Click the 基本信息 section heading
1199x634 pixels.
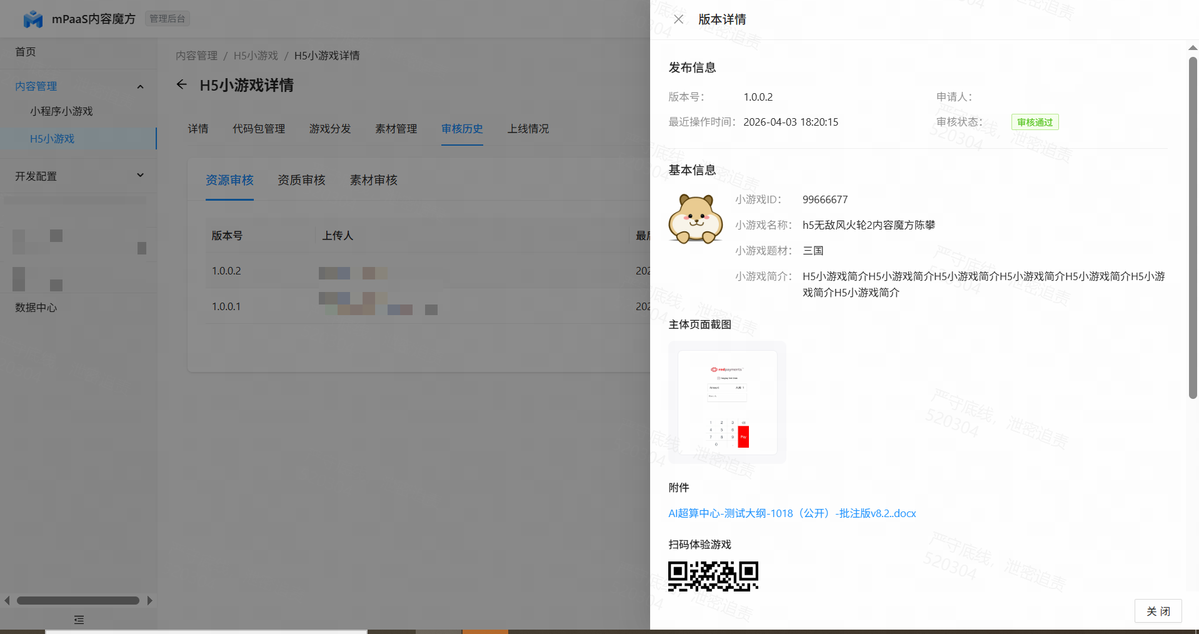[692, 170]
